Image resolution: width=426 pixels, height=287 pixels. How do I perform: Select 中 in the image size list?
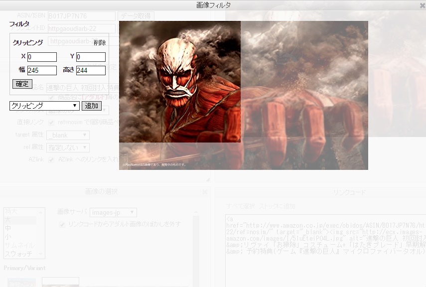pyautogui.click(x=20, y=228)
